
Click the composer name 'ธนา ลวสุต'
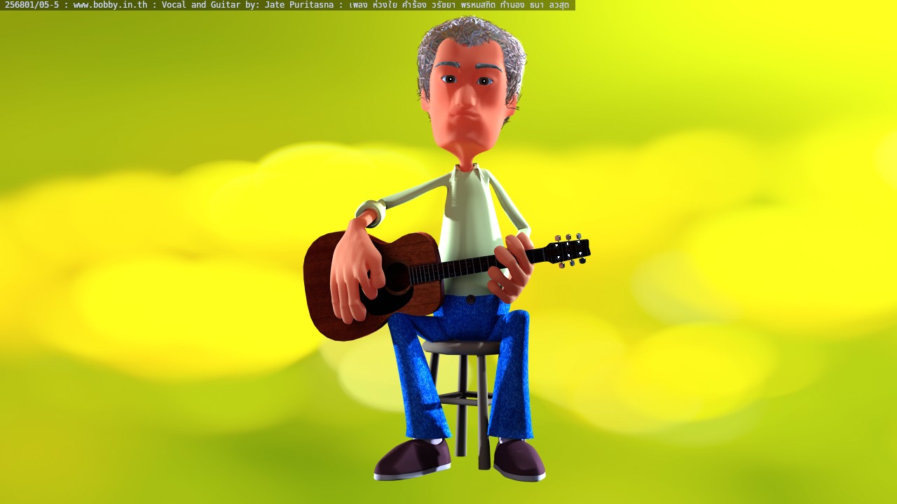549,5
